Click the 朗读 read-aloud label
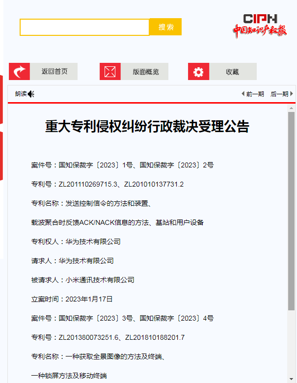This screenshot has height=383, width=297. click(21, 94)
